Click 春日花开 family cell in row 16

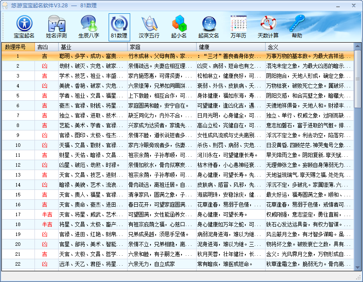coord(162,205)
